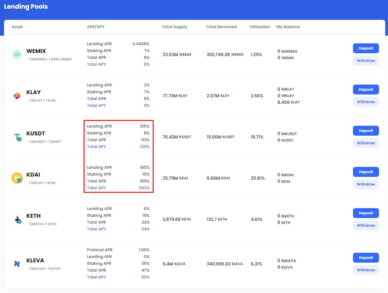This screenshot has width=388, height=293.
Task: Click the 8.456 KLAY balance
Action: (x=289, y=102)
